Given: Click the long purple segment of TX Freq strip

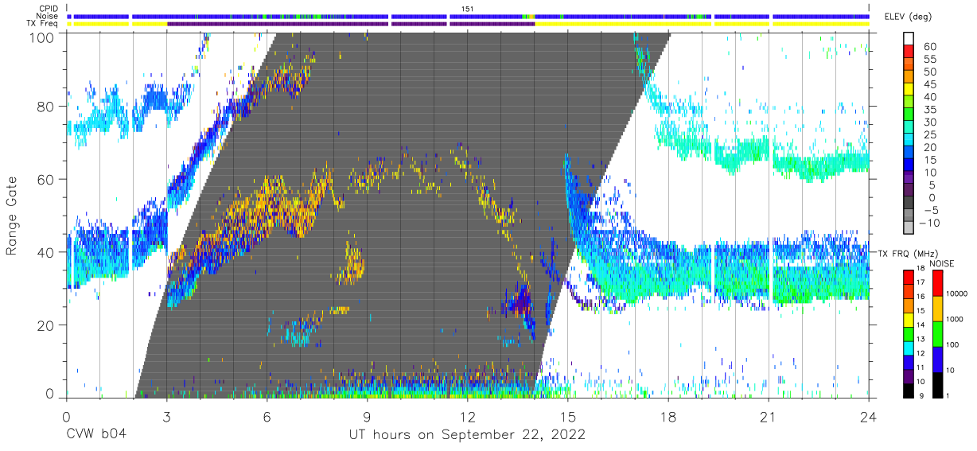Looking at the screenshot, I should click(278, 24).
